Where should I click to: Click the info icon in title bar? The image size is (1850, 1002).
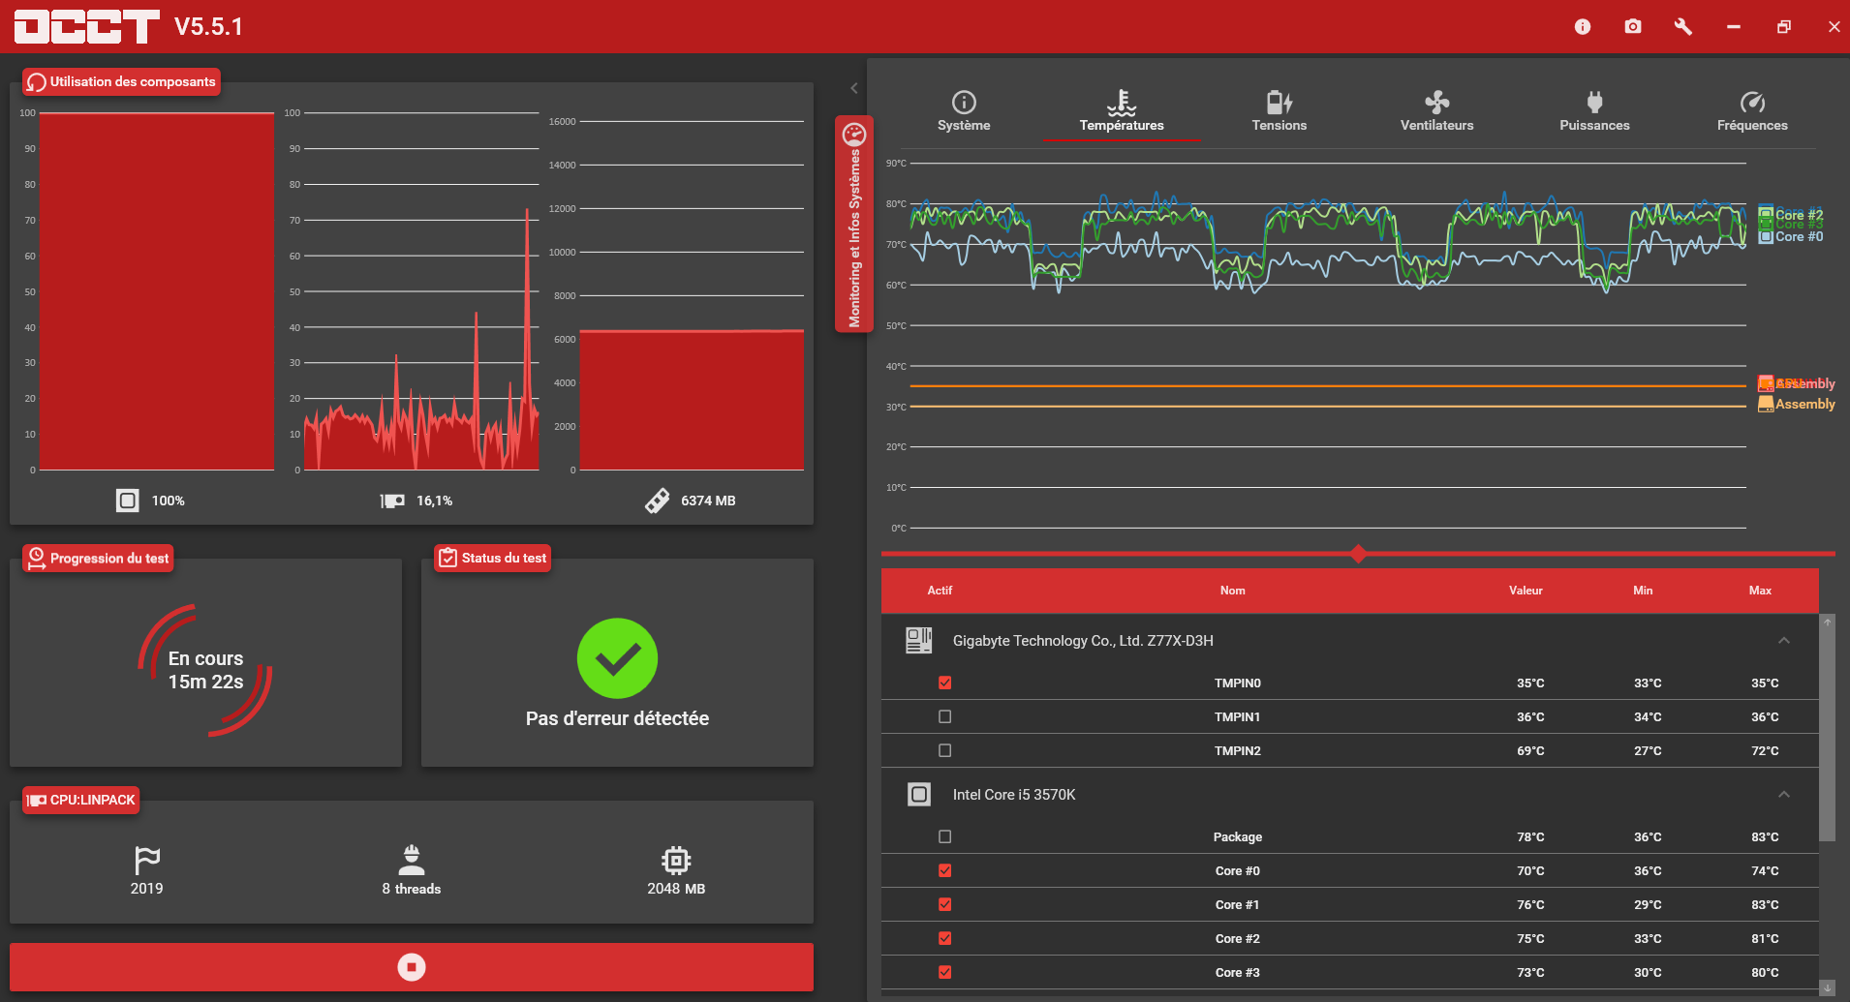(x=1583, y=27)
